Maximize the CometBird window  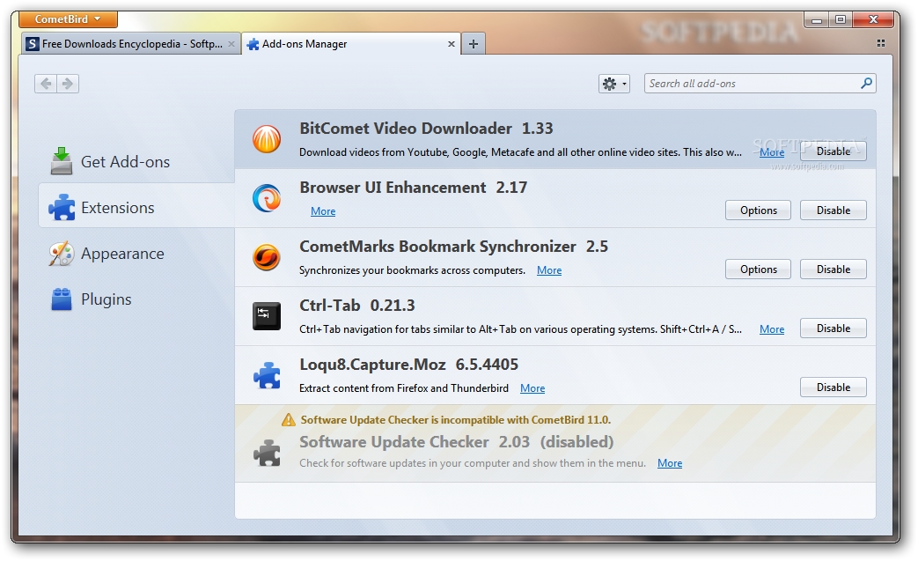[841, 20]
